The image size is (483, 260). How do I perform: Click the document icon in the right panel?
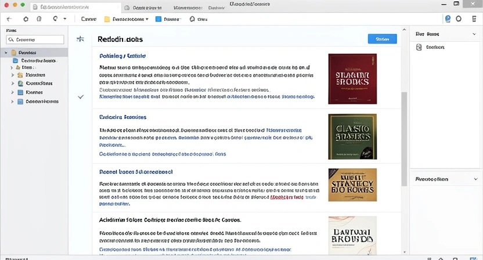[x=419, y=47]
